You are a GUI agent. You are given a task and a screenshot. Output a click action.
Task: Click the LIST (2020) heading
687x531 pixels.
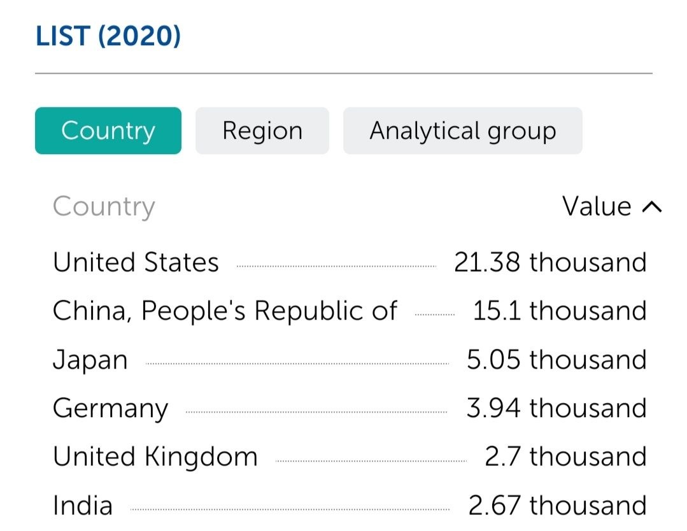pos(108,36)
